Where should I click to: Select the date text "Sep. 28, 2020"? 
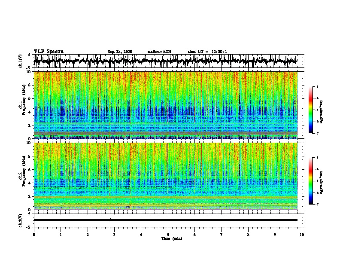120,52
